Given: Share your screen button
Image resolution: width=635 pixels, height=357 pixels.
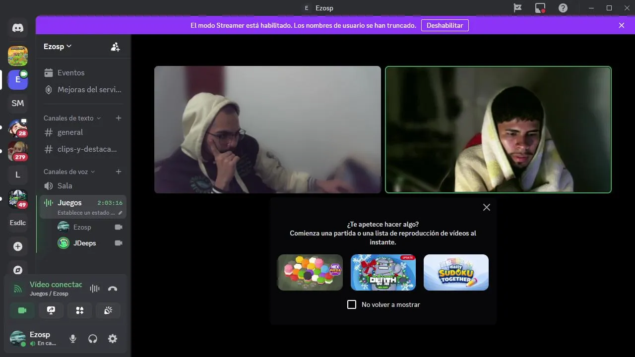Looking at the screenshot, I should (51, 310).
